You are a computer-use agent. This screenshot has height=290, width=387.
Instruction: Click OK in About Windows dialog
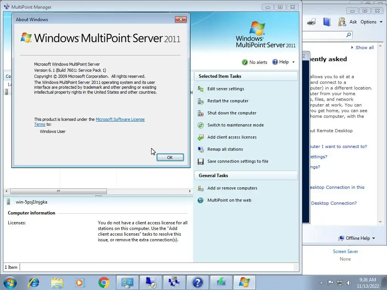[x=170, y=157]
